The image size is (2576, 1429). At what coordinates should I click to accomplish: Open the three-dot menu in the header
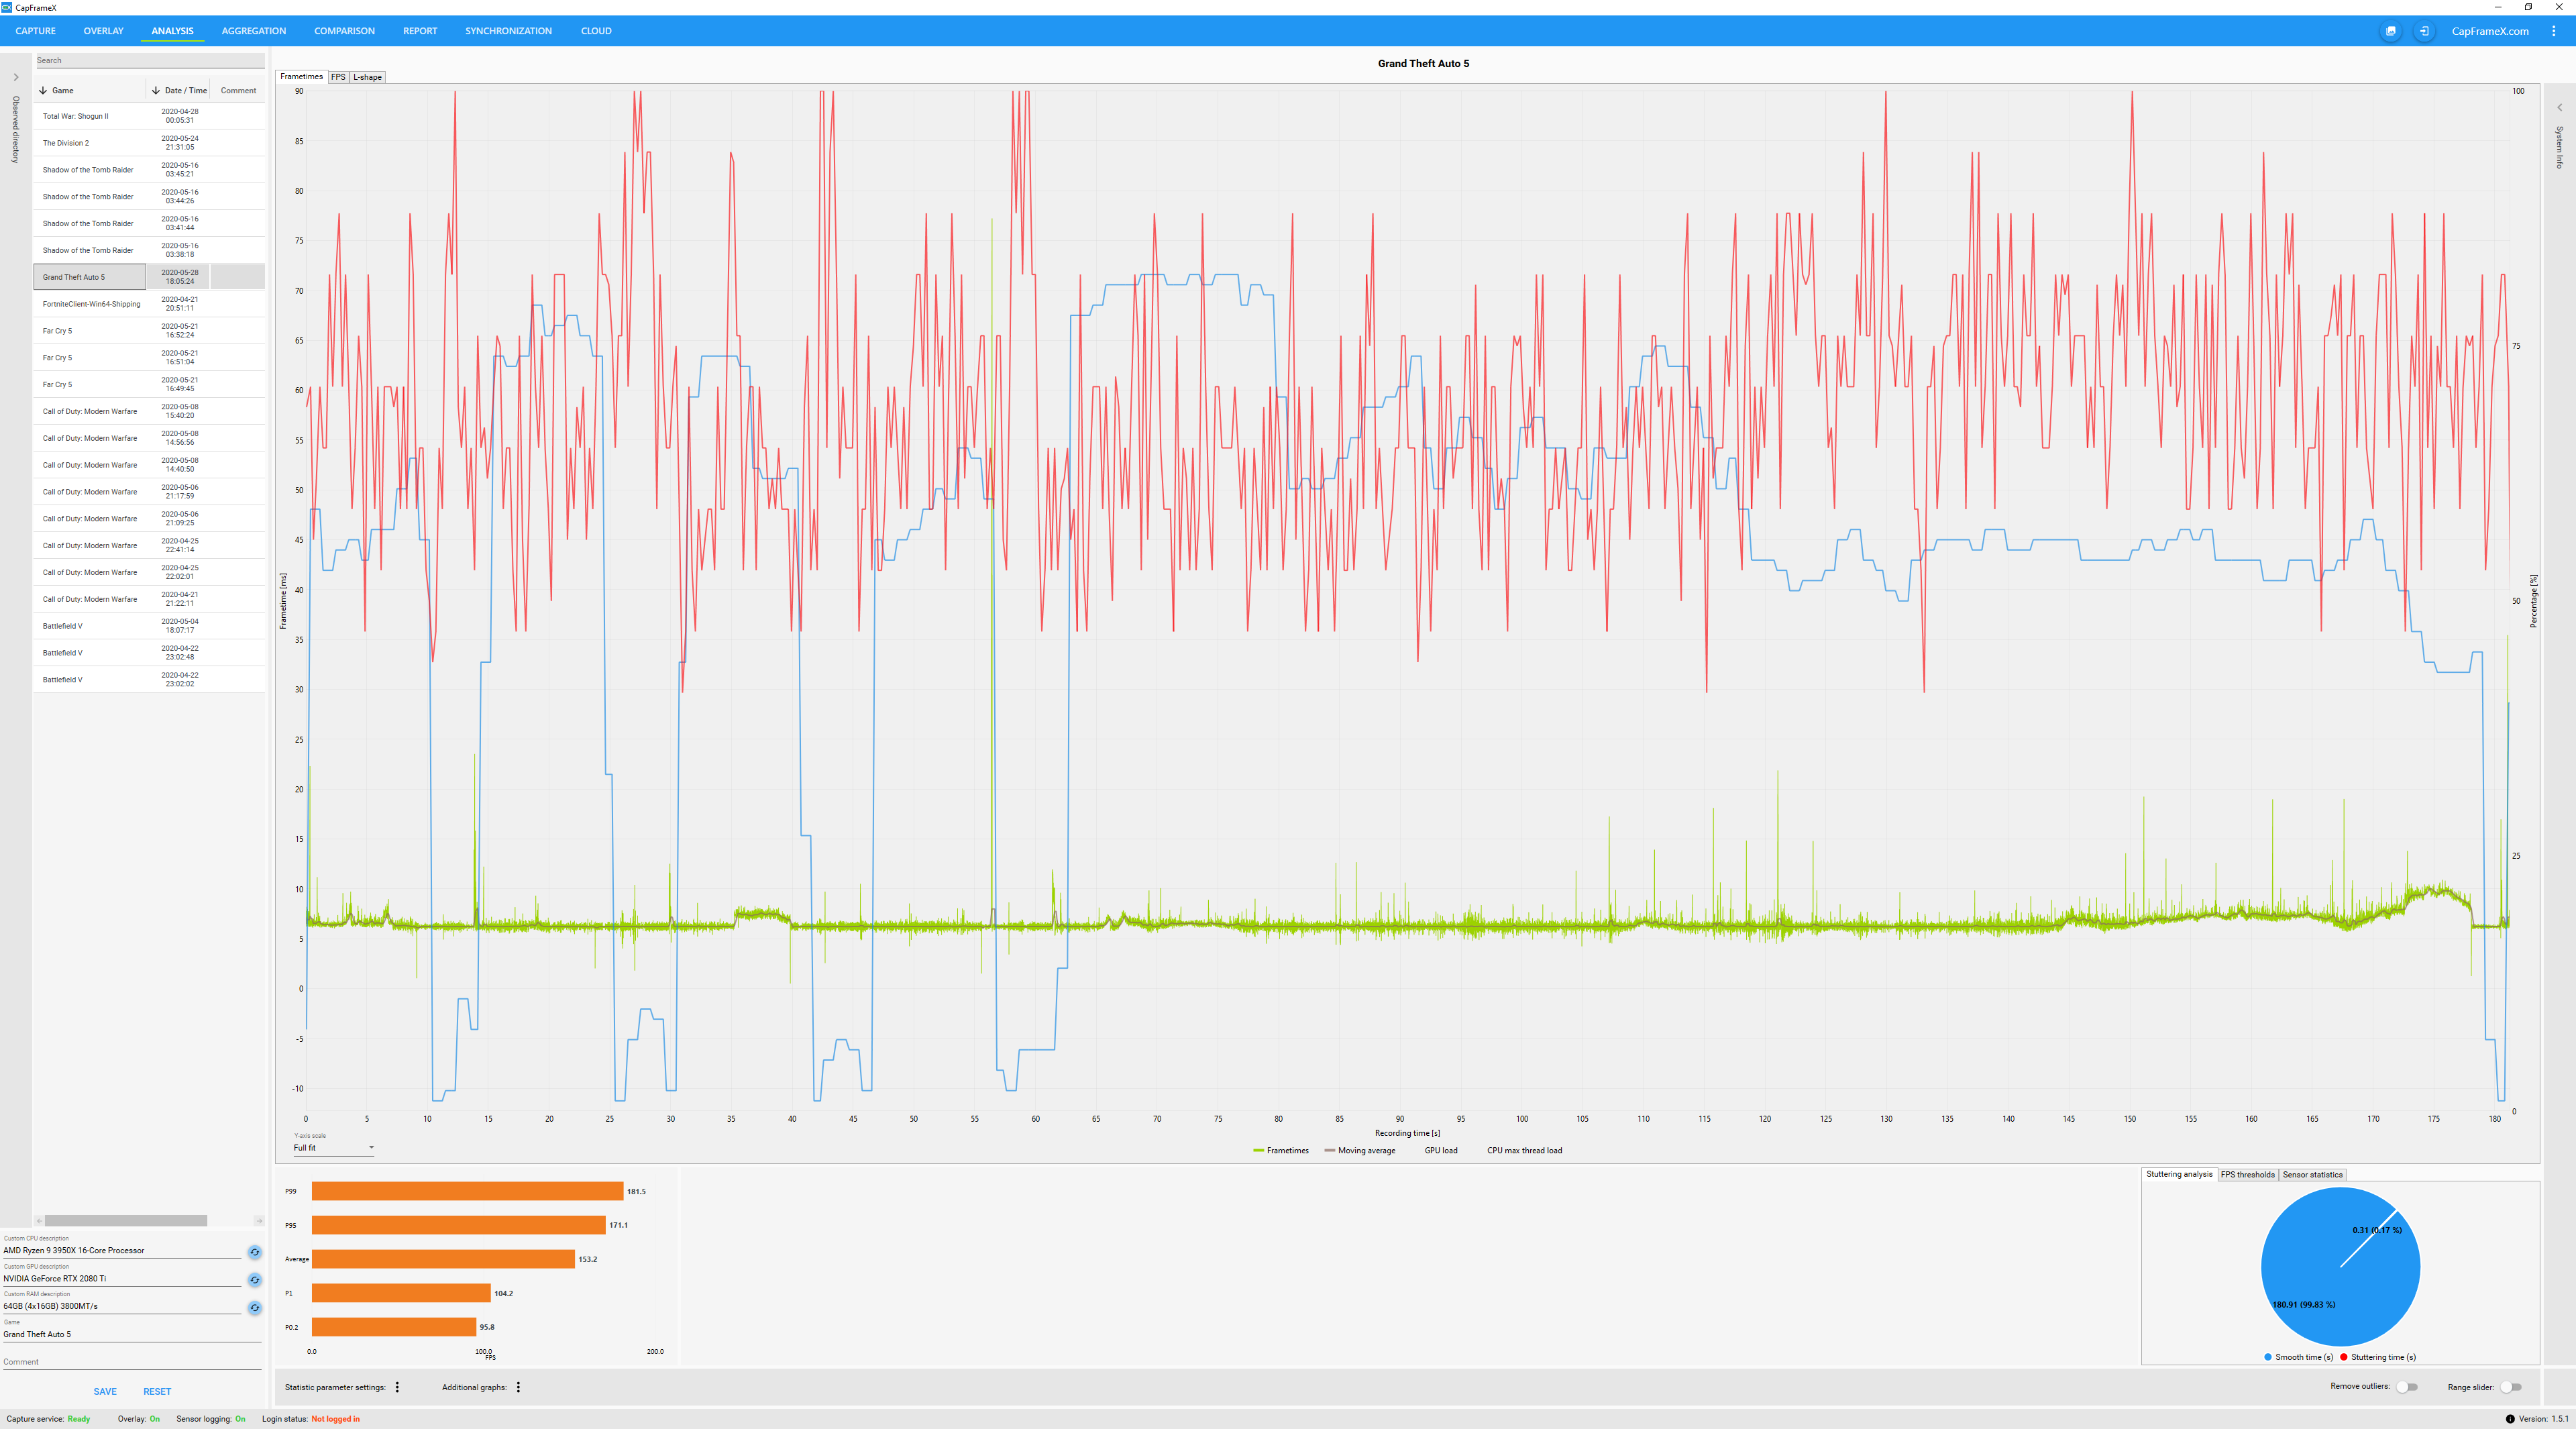click(x=2553, y=31)
